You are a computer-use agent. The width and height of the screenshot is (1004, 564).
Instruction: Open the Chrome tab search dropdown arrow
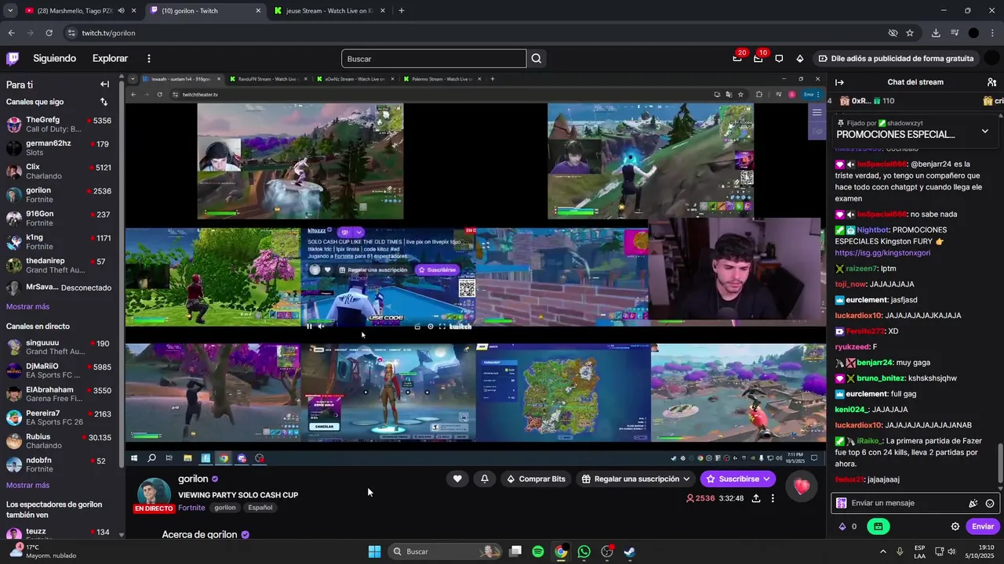(10, 11)
